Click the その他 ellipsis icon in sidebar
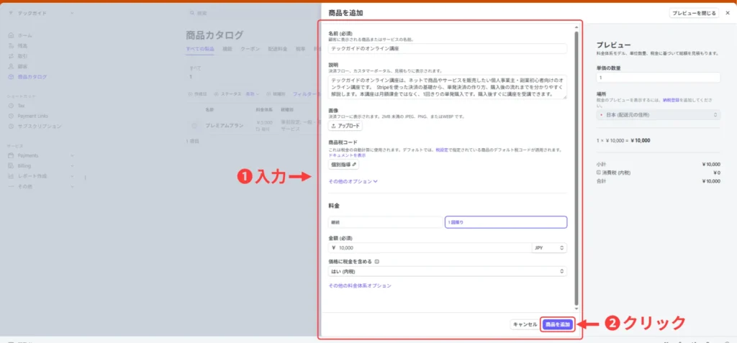The width and height of the screenshot is (737, 343). (12, 186)
